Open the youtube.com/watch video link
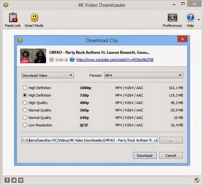204x187 pixels. click(115, 60)
